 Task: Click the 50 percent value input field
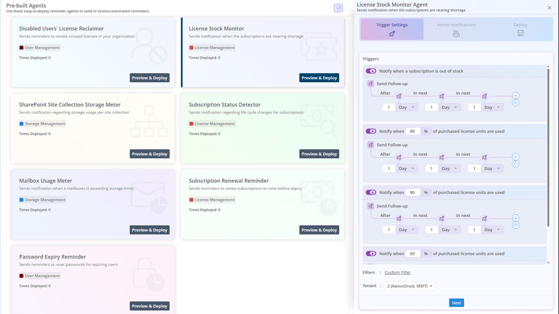click(x=412, y=253)
